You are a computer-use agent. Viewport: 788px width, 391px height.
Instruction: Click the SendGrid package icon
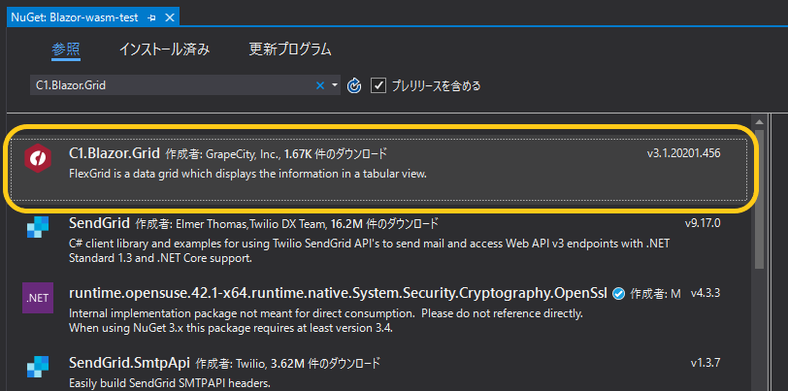[38, 227]
